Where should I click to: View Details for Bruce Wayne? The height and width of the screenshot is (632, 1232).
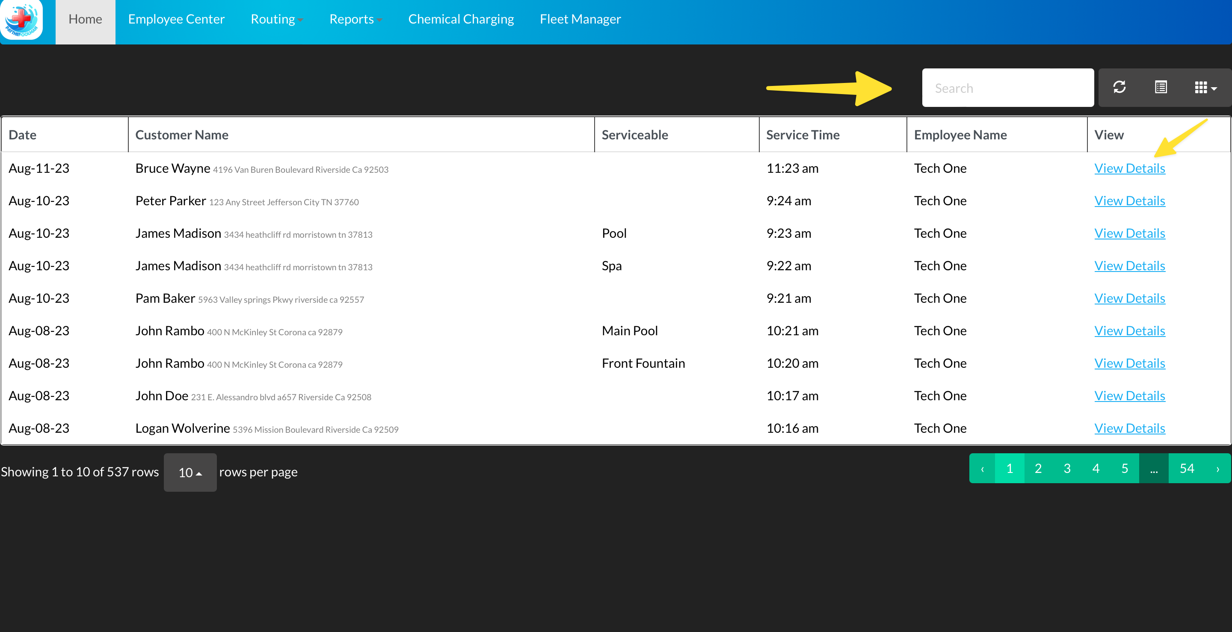1129,168
